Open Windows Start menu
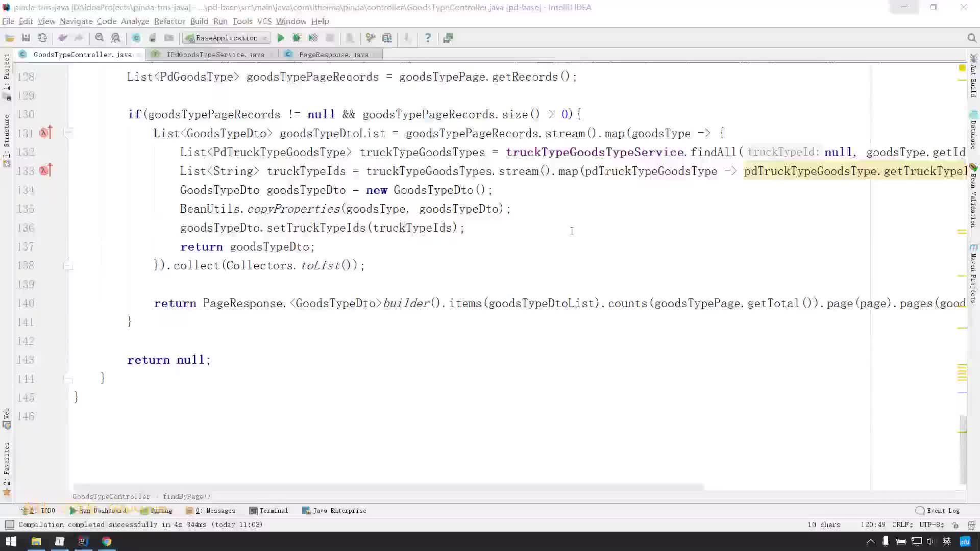The height and width of the screenshot is (551, 980). (11, 541)
